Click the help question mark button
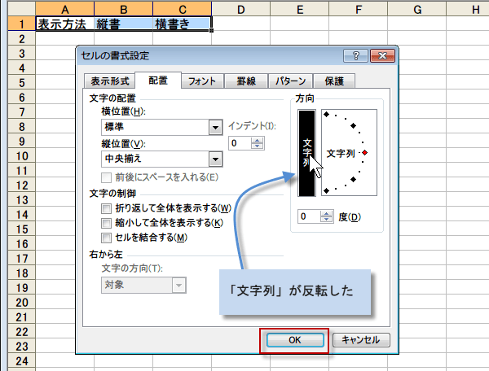The image size is (489, 371). pyautogui.click(x=356, y=55)
